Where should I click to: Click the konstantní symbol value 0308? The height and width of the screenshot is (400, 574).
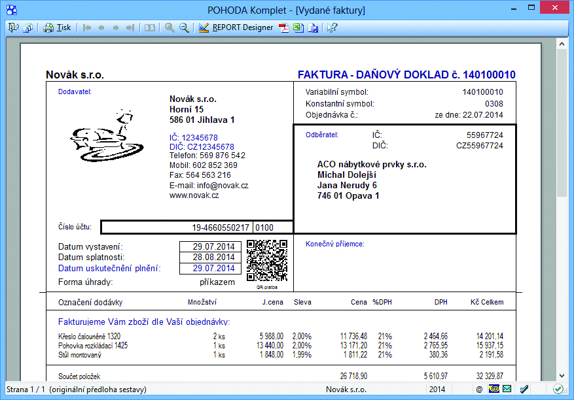click(x=494, y=104)
